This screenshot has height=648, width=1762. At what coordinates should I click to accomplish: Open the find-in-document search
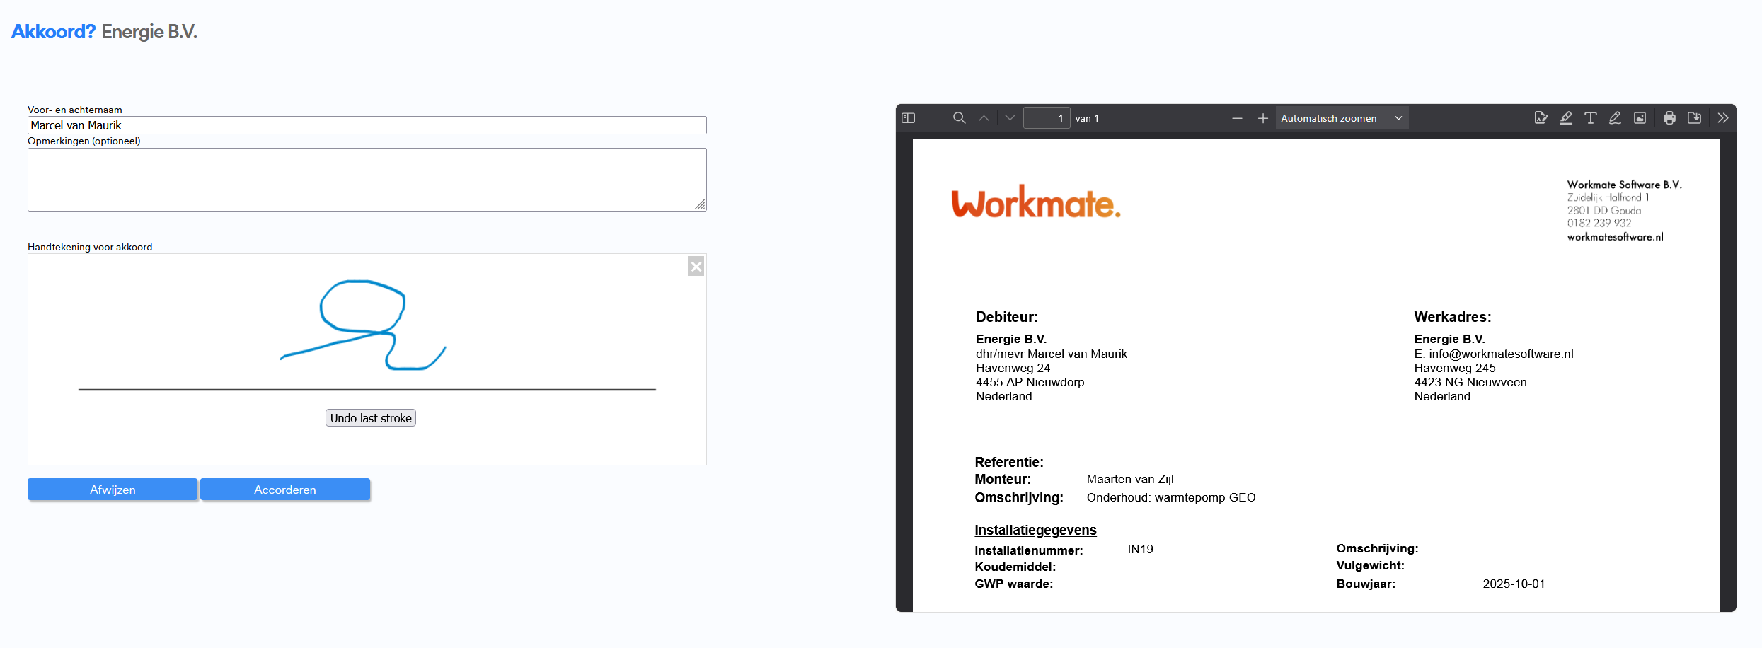pos(959,118)
